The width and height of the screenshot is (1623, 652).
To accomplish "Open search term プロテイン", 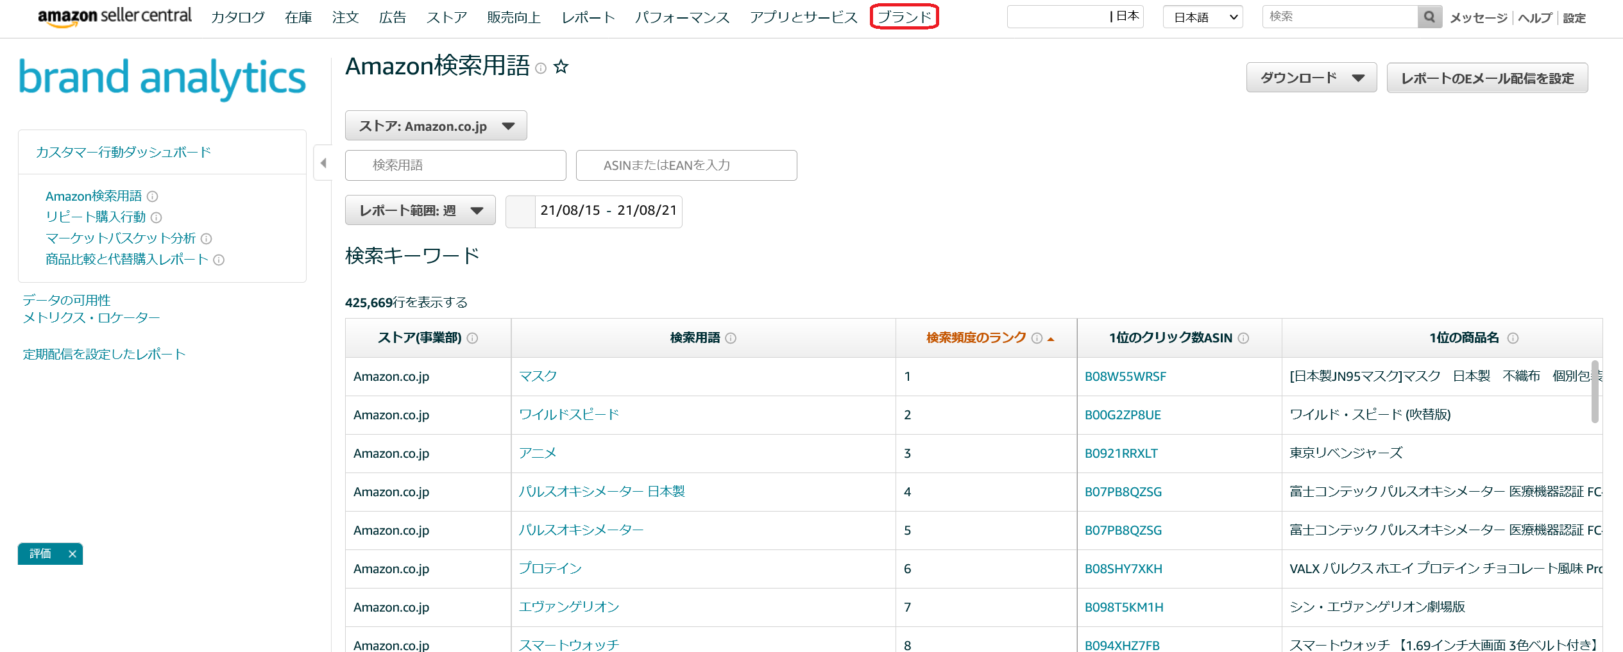I will pyautogui.click(x=550, y=569).
